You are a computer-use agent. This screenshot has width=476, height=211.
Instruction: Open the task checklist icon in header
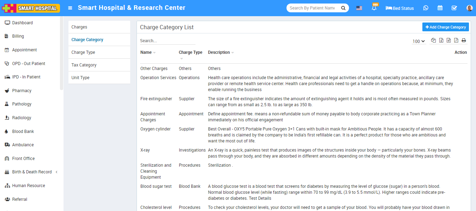tap(454, 8)
